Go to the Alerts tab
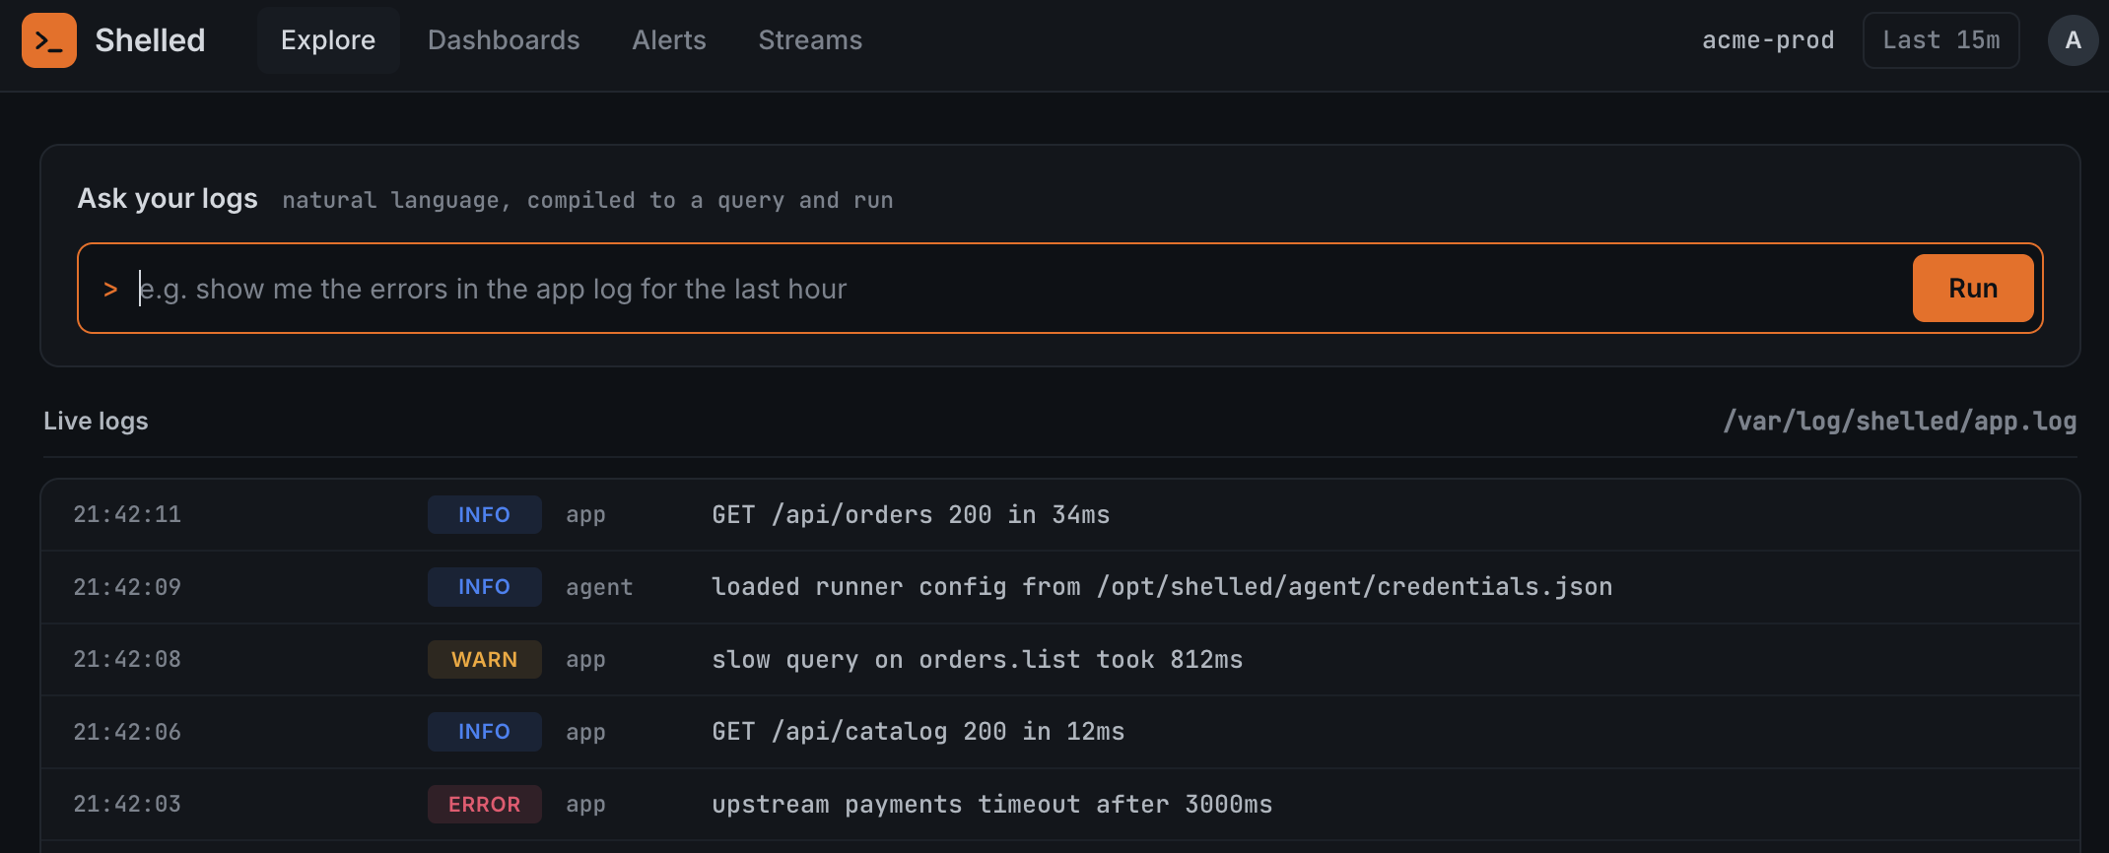 pyautogui.click(x=669, y=40)
